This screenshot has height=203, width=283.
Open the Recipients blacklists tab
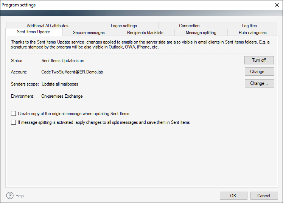pos(145,33)
